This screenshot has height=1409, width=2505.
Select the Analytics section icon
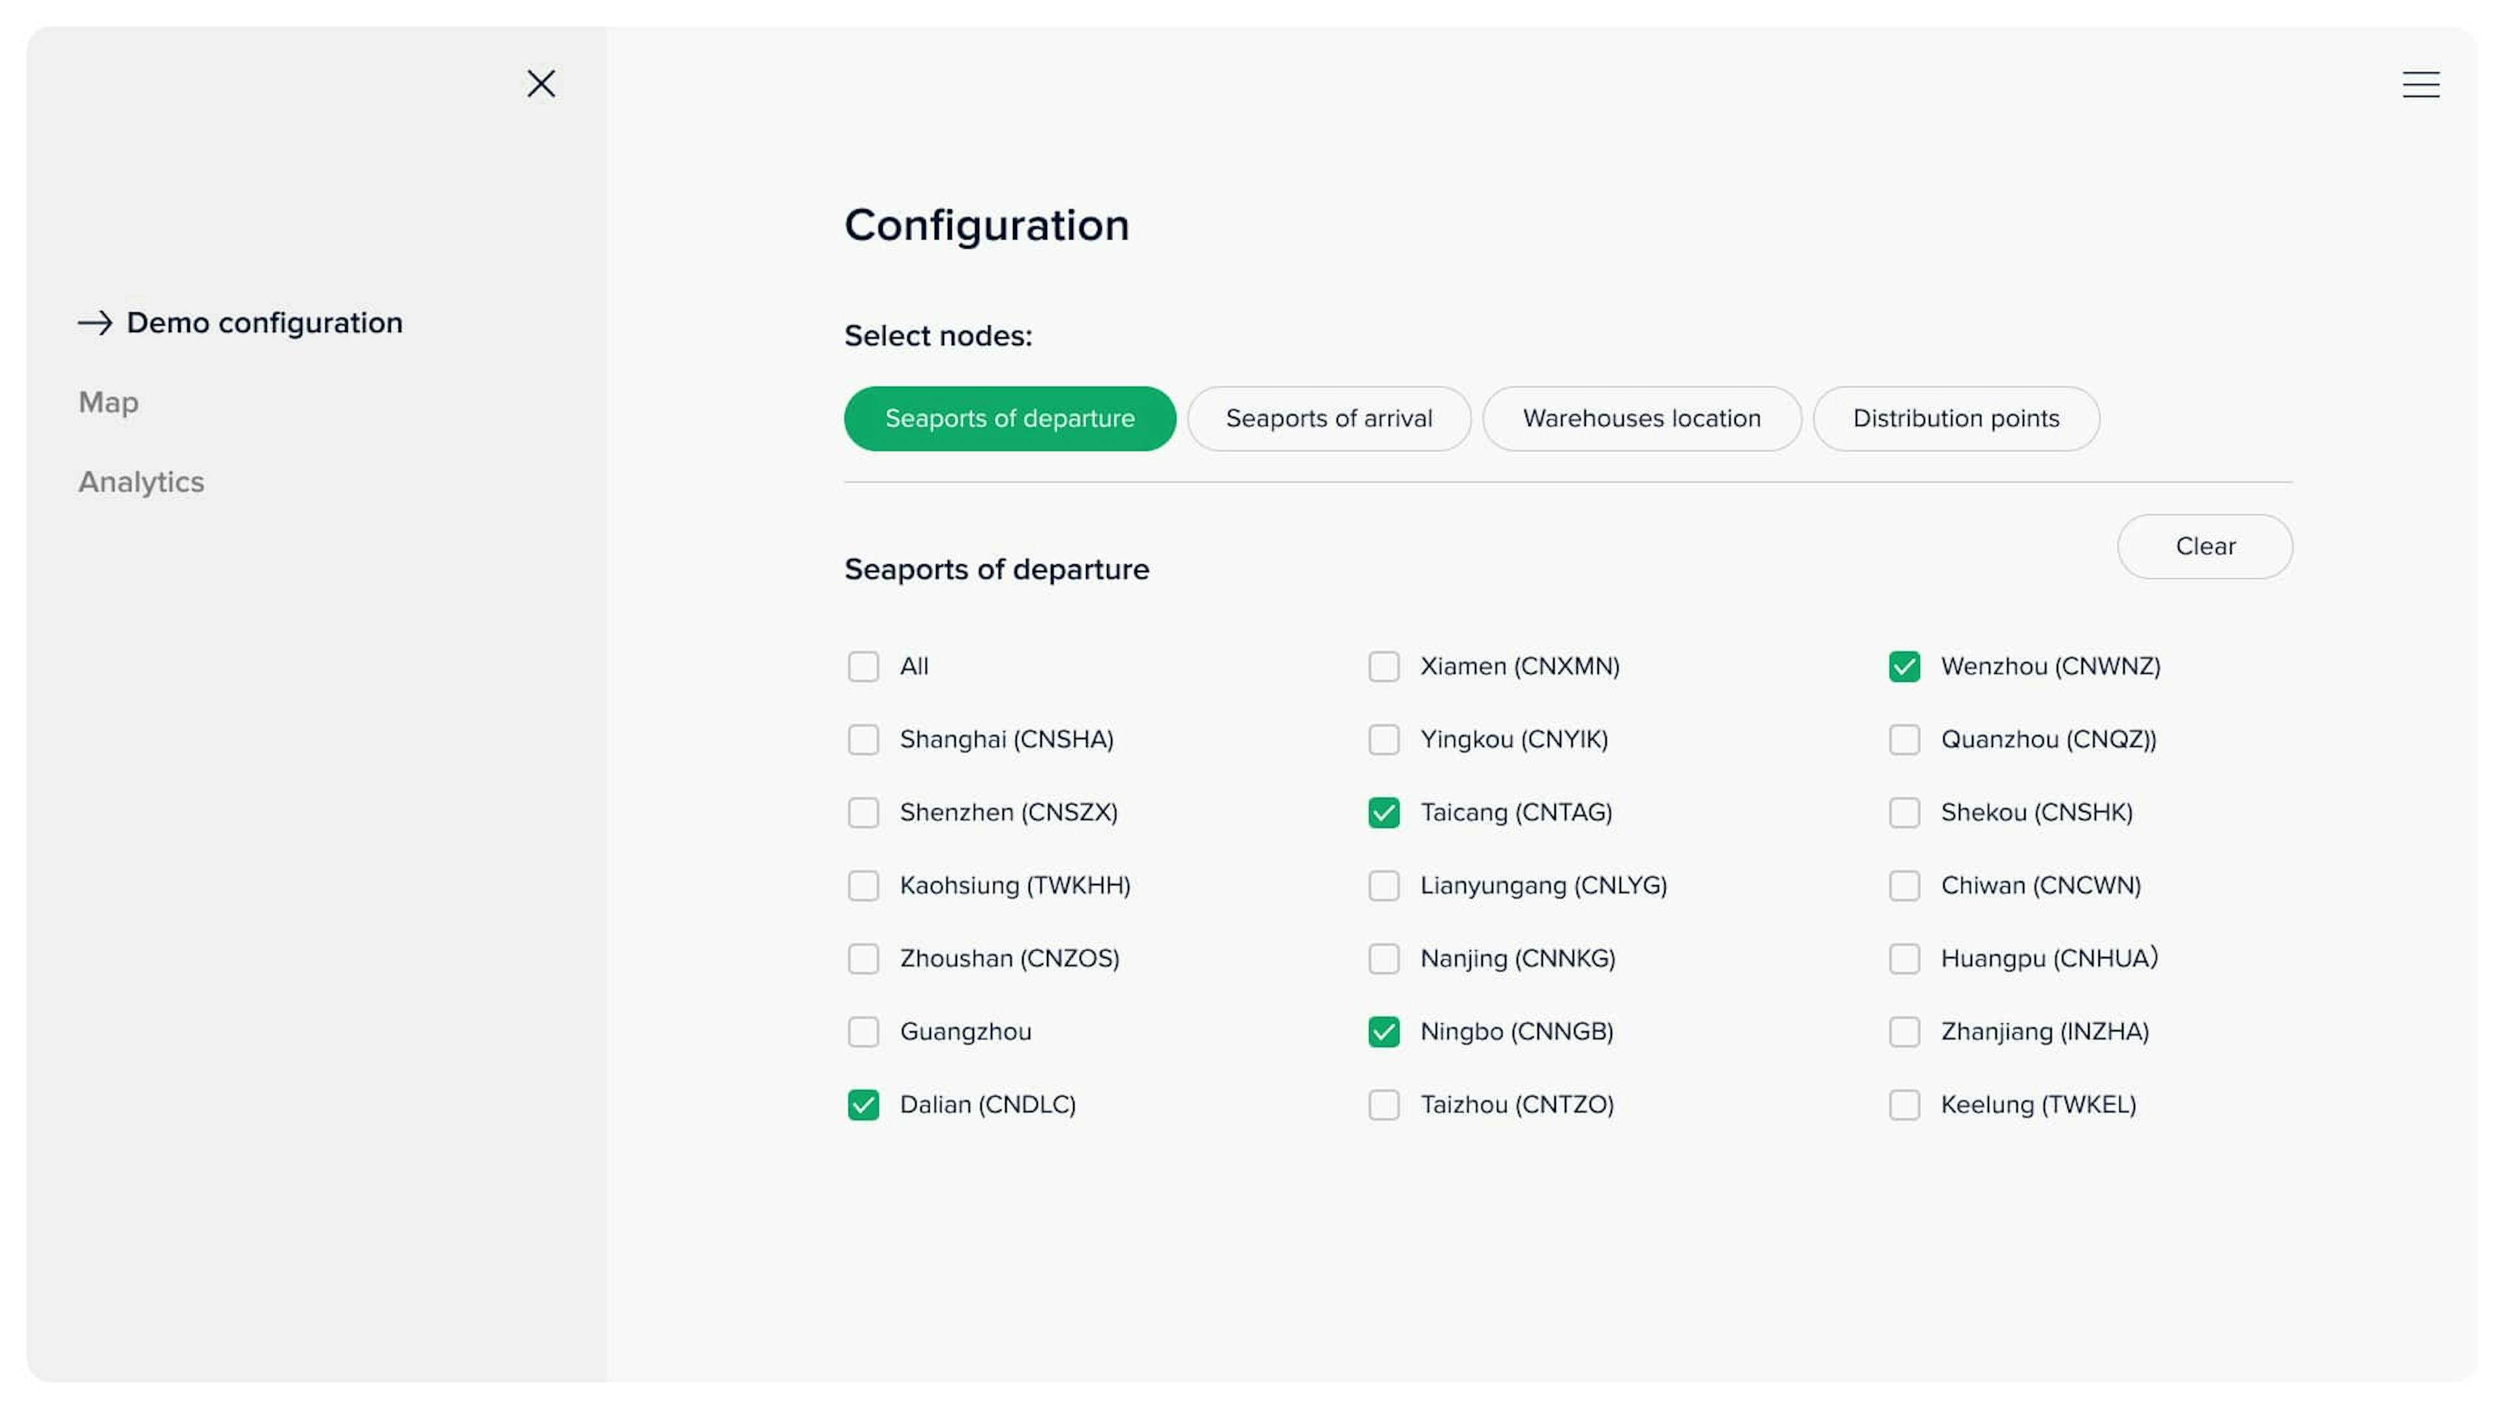tap(140, 480)
